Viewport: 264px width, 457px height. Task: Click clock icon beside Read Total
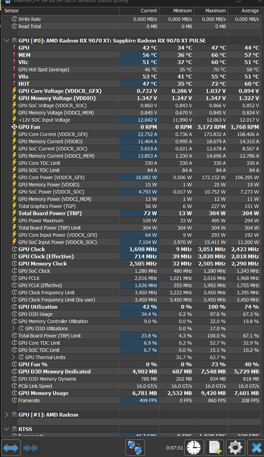point(14,26)
